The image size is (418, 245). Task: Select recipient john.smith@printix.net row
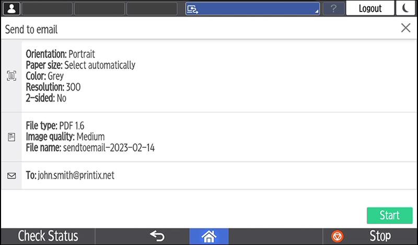click(x=209, y=176)
